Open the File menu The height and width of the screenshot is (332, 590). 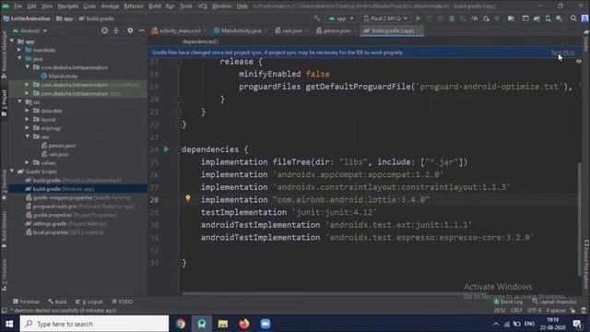(18, 6)
